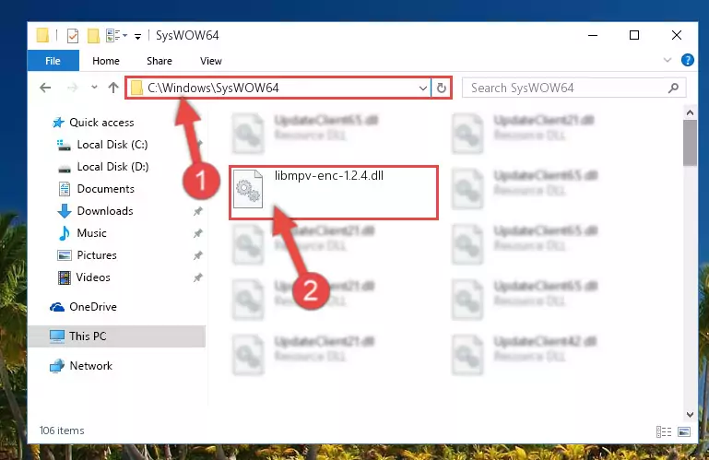Open Music folder in sidebar
The image size is (709, 460).
92,233
